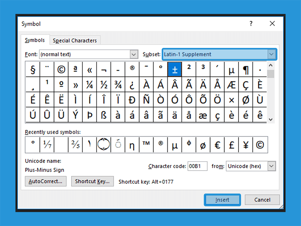Screen dimensions: 301x226
Task: Select the multiplication × sign in grid
Action: click(x=231, y=99)
